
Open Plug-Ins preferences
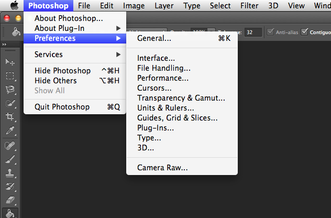pyautogui.click(x=182, y=128)
